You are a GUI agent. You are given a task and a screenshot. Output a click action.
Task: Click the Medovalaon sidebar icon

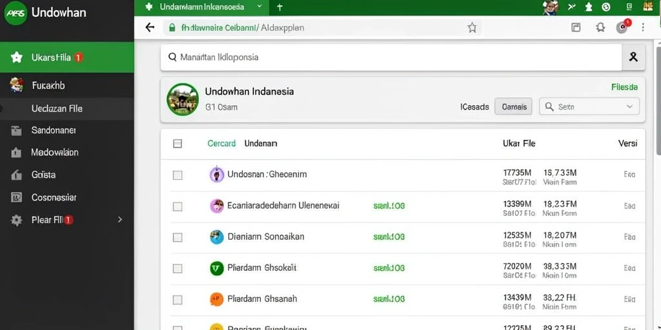pyautogui.click(x=16, y=152)
